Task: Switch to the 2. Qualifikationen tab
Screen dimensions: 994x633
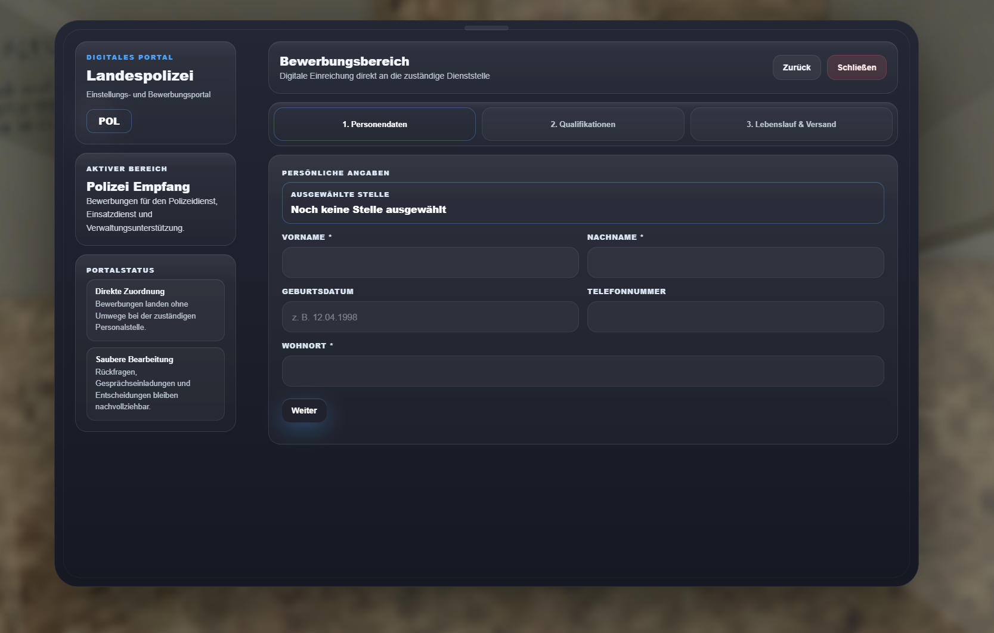Action: pos(583,124)
